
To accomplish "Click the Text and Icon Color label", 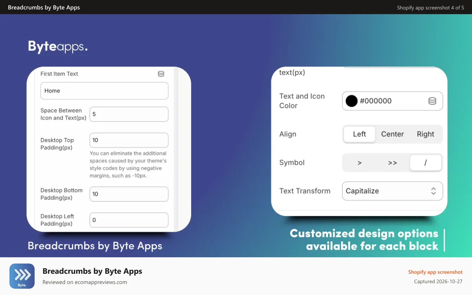I will pos(302,101).
